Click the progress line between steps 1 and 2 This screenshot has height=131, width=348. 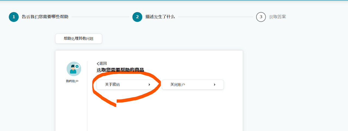[100, 17]
